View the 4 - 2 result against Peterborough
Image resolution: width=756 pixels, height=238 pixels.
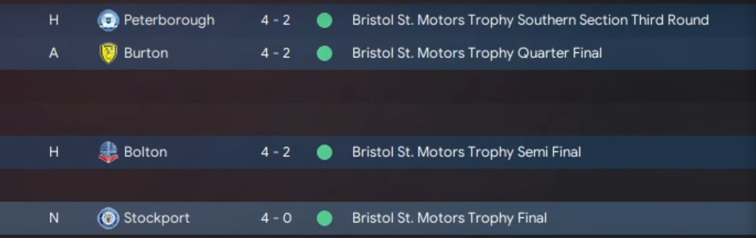275,20
